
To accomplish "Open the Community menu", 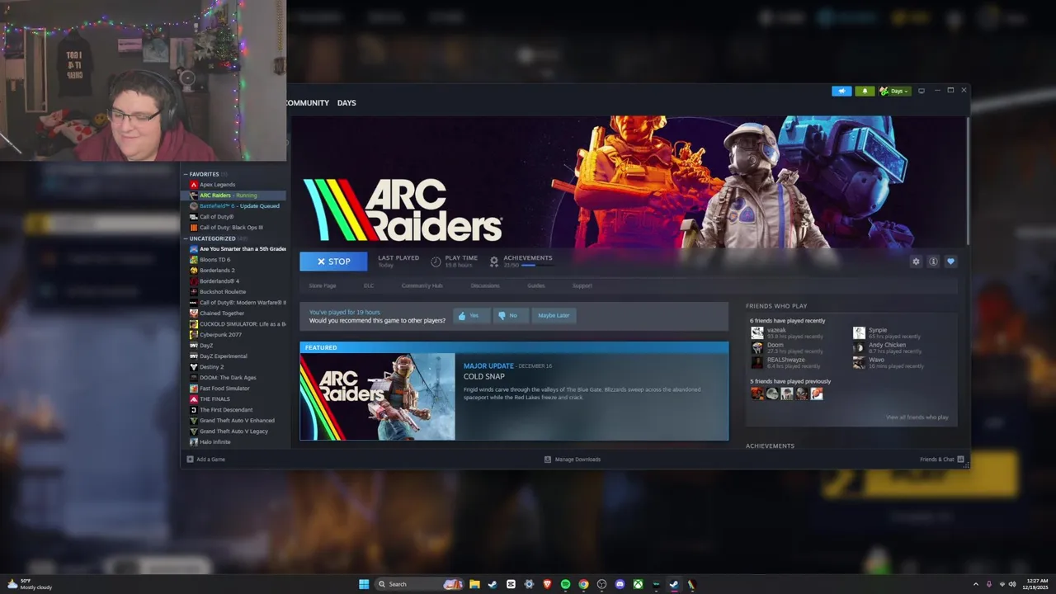I will pos(307,103).
